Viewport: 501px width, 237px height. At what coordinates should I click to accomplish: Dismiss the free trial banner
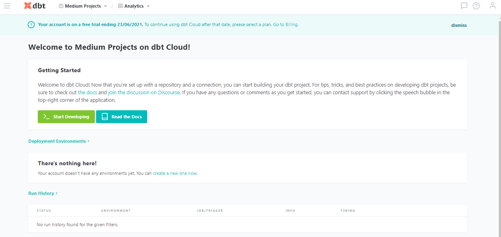pyautogui.click(x=459, y=25)
